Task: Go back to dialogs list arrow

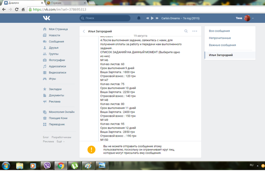Action: pos(84,31)
